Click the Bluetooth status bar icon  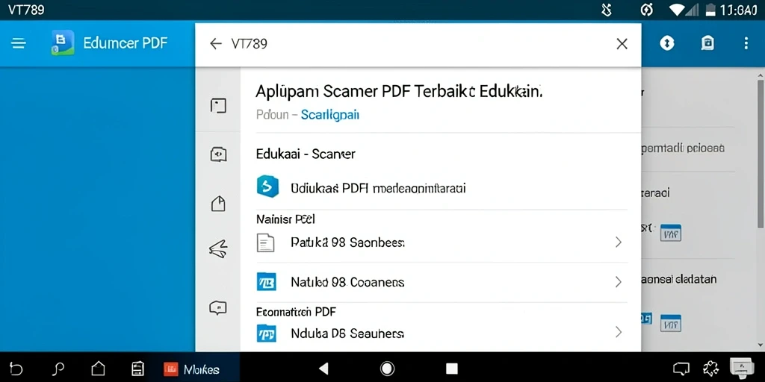coord(607,10)
